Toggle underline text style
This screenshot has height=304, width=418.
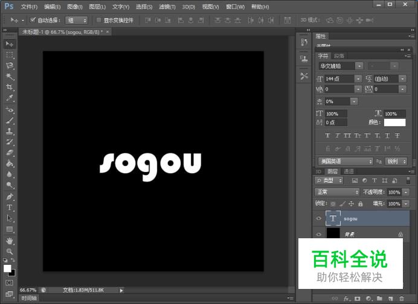click(387, 136)
